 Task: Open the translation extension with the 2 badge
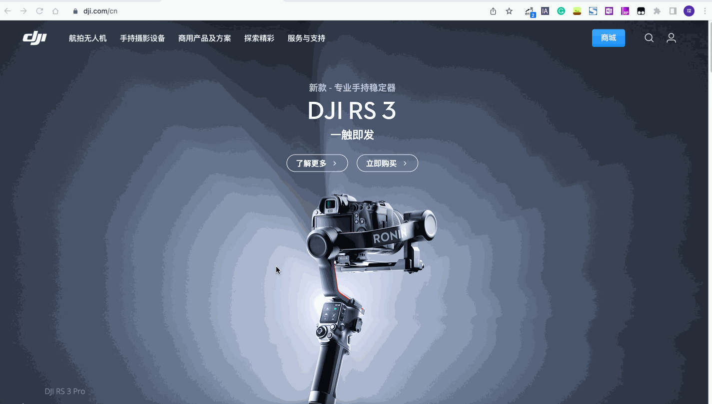[530, 11]
